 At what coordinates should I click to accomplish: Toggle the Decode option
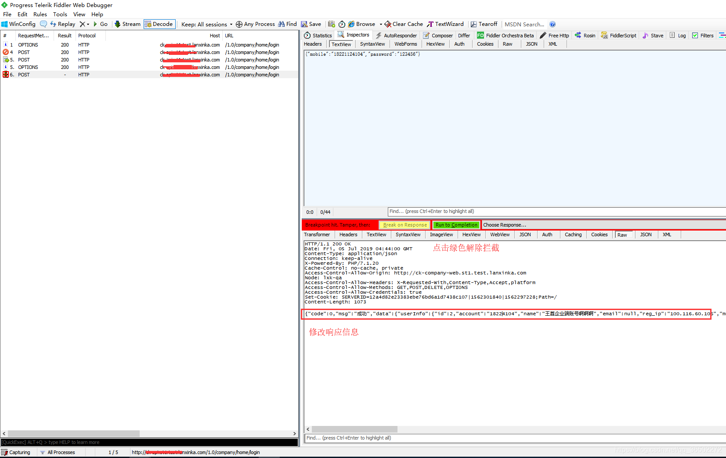point(159,24)
